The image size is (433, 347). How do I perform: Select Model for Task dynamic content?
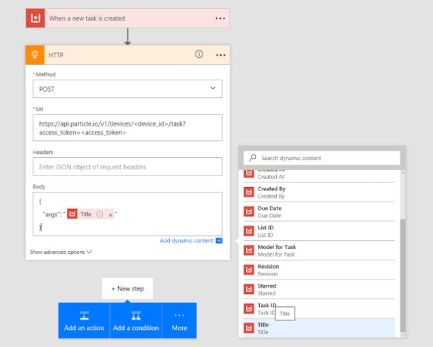pyautogui.click(x=319, y=250)
